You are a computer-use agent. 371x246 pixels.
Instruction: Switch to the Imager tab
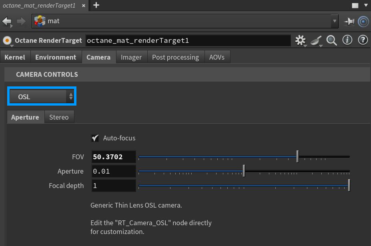[x=131, y=57]
